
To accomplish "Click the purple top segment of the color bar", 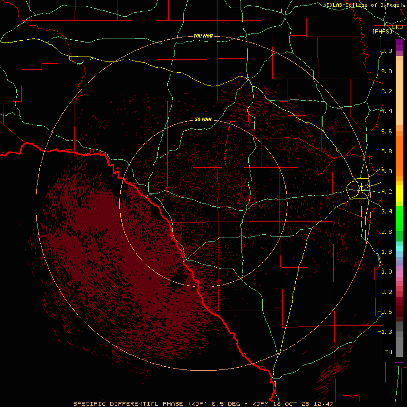I will 399,45.
